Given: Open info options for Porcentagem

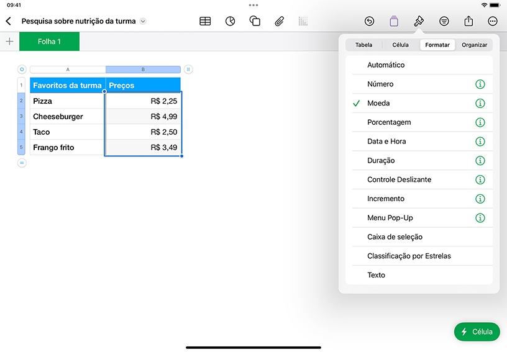Looking at the screenshot, I should [x=480, y=122].
